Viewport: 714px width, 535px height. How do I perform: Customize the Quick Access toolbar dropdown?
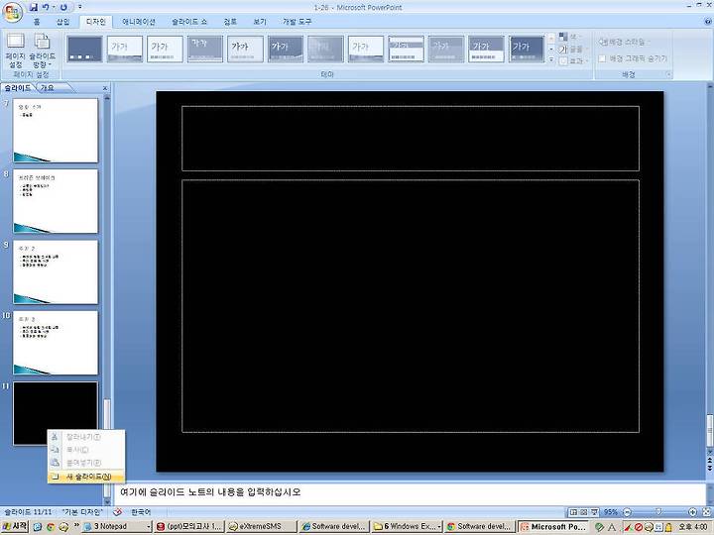coord(80,7)
